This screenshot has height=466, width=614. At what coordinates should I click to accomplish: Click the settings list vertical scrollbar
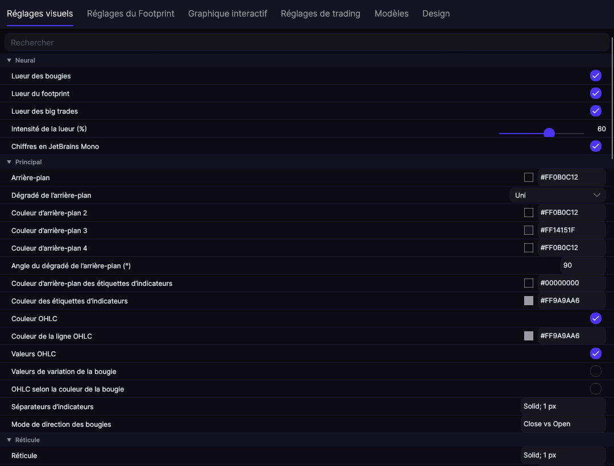[x=612, y=98]
